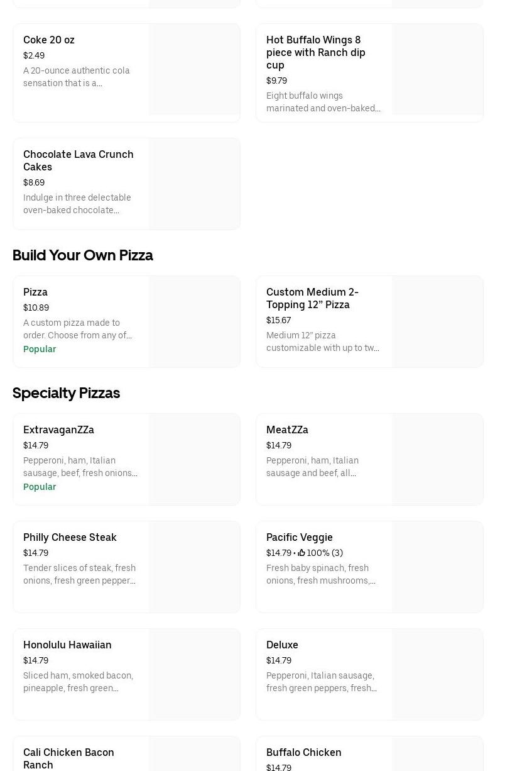Click the MeatZZa image thumbnail

(x=438, y=459)
